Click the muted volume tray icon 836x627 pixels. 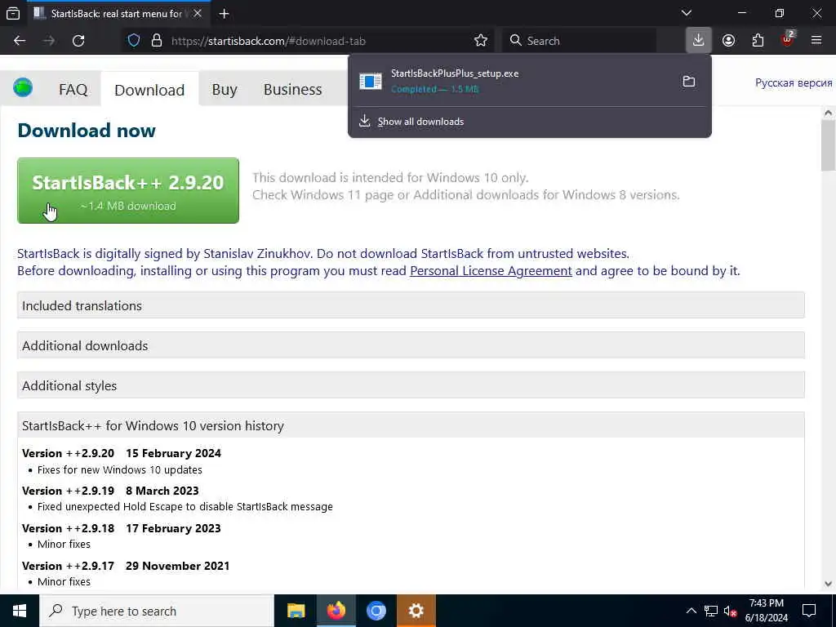coord(730,611)
